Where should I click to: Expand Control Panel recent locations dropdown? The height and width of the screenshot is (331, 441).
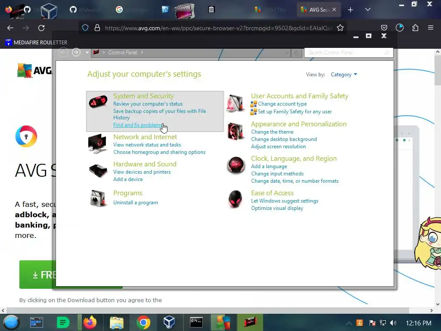pos(87,53)
